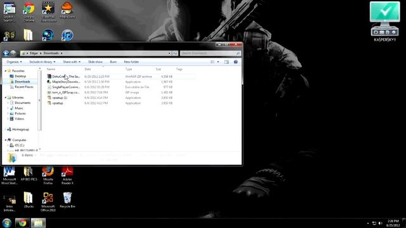Select the Videos library

tap(20, 118)
